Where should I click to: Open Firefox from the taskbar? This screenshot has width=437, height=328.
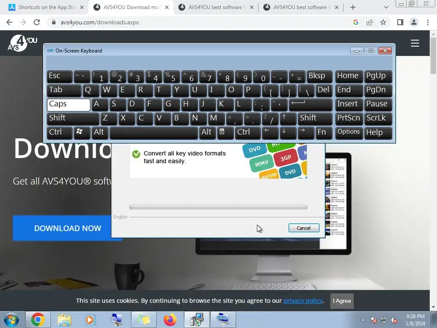[x=170, y=319]
